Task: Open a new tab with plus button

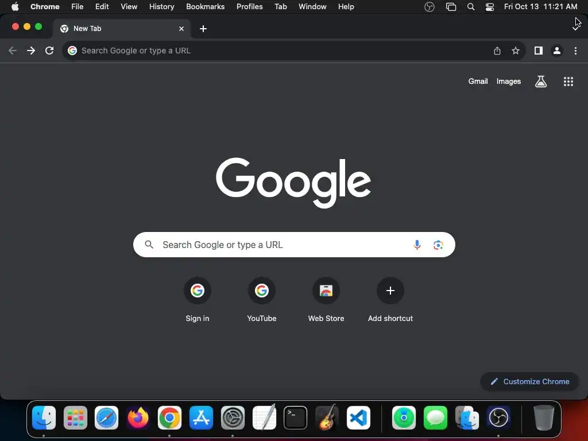Action: [203, 29]
